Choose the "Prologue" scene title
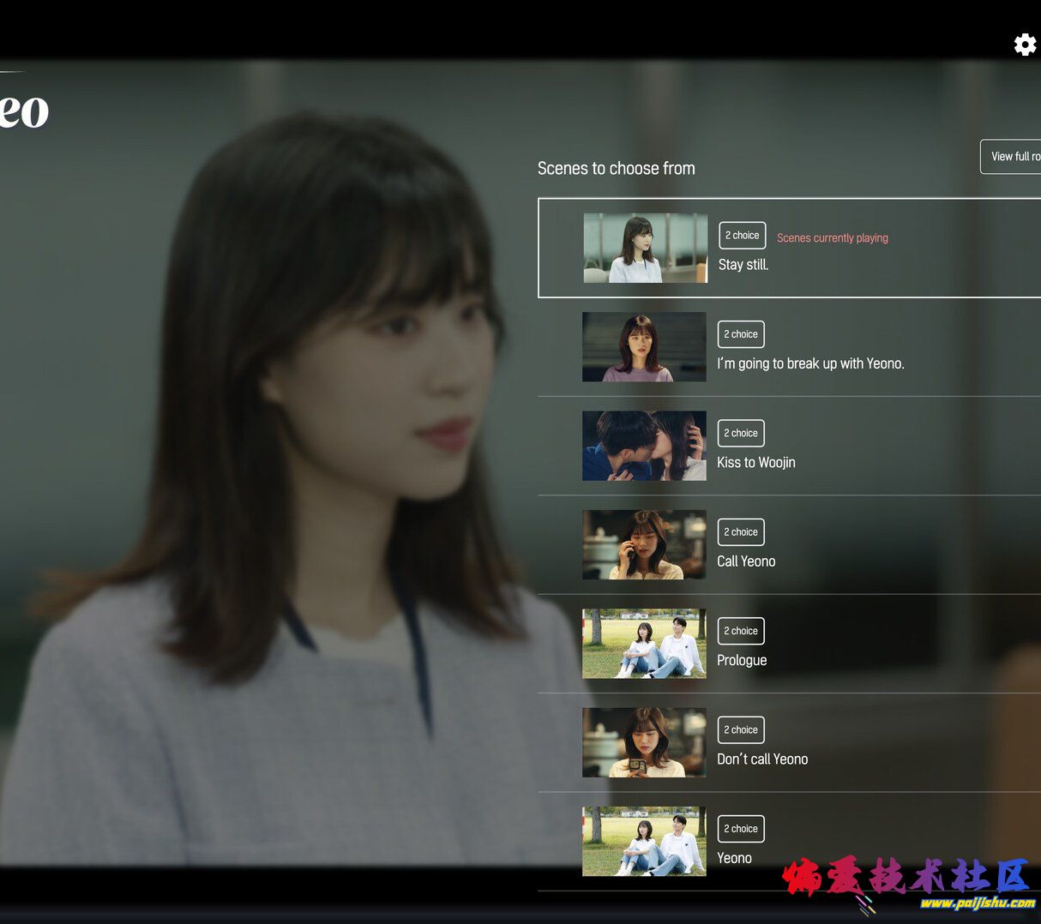 point(742,661)
